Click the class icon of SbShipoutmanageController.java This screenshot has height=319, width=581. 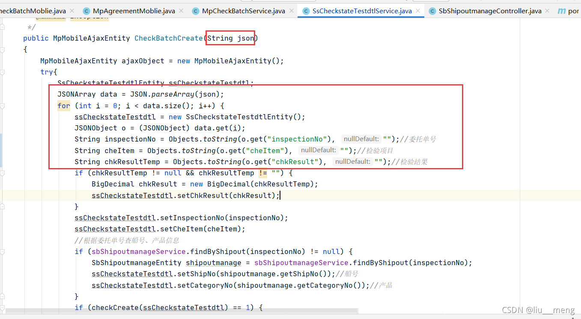(x=432, y=11)
